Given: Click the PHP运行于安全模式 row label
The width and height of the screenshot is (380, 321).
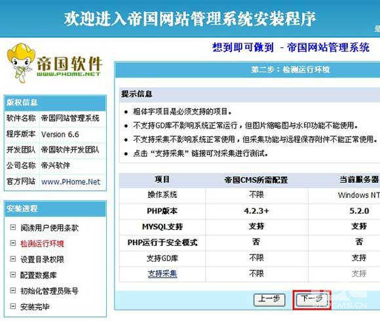Looking at the screenshot, I should click(162, 242).
